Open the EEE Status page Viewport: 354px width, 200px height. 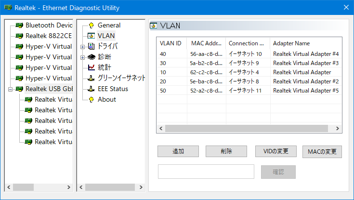113,89
